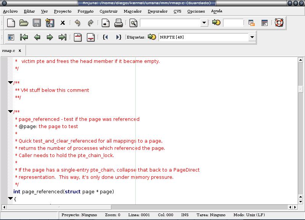Create a new file via blank page icon
The height and width of the screenshot is (220, 305).
point(11,23)
